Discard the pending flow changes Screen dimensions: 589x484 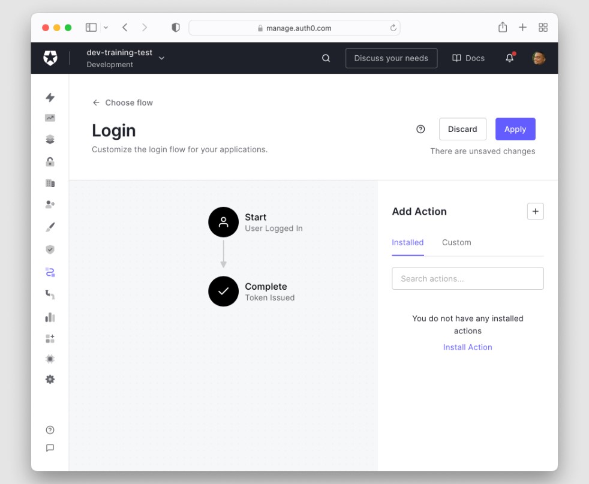462,129
